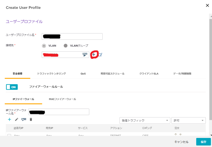This screenshot has width=212, height=147.
Task: Close the Create User Profile dialog
Action: 207,5
